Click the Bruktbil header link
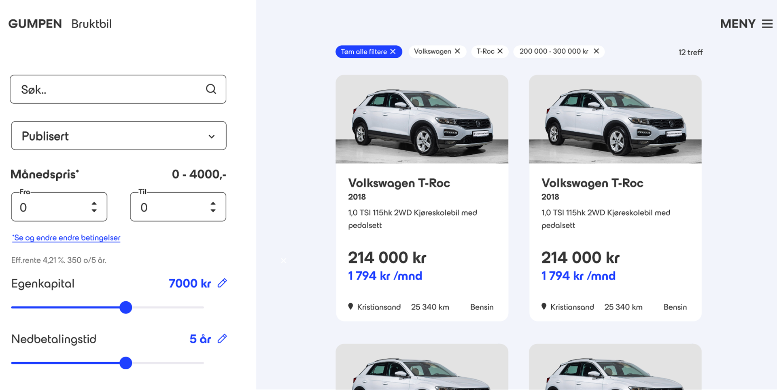 click(91, 24)
